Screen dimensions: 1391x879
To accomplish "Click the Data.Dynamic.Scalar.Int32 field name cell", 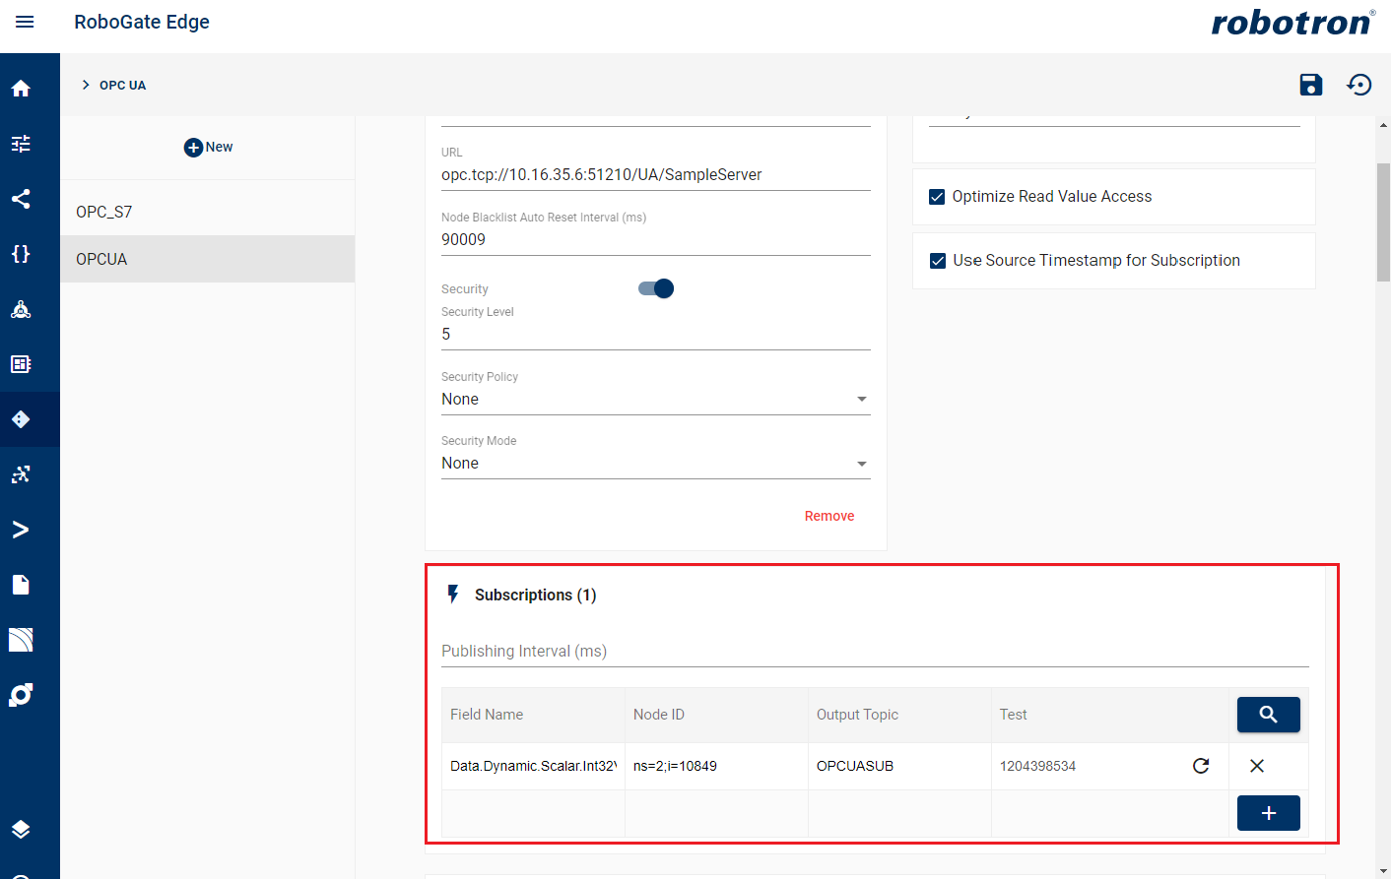I will pos(533,766).
